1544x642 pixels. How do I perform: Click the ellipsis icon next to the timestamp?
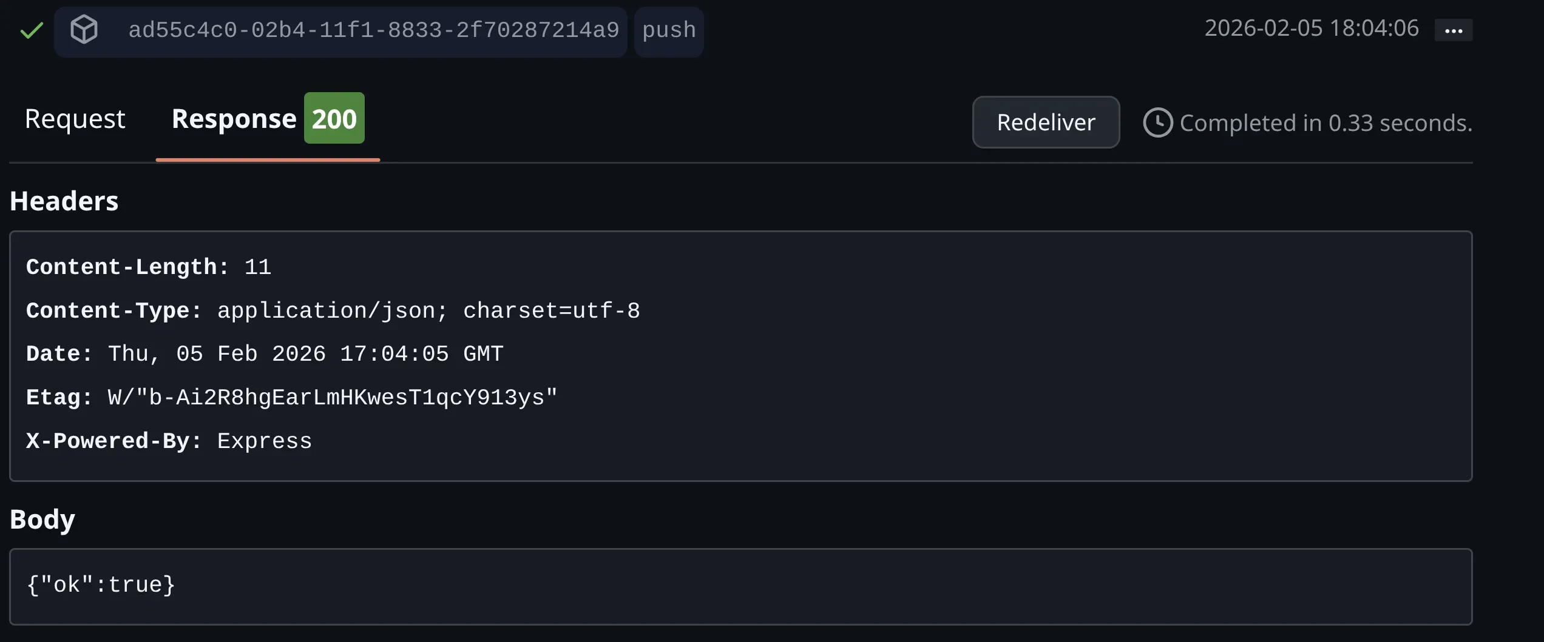pos(1454,30)
